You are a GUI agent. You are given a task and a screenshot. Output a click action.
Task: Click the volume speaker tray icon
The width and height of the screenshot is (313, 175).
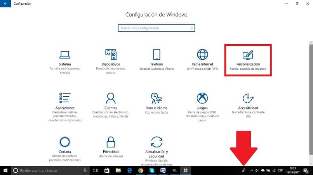(x=257, y=170)
